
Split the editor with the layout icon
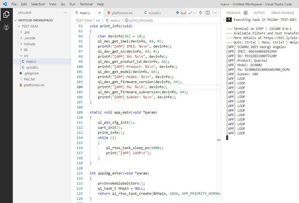tap(208, 13)
